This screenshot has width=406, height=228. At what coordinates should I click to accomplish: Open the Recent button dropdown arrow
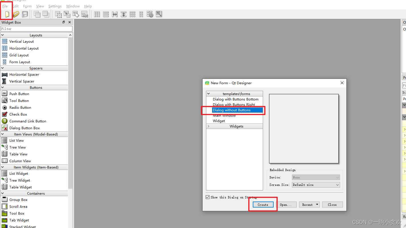[x=317, y=205]
